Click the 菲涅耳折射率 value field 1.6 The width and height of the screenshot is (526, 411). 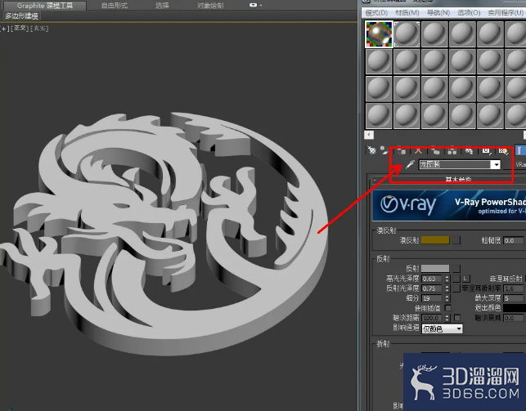click(x=514, y=288)
